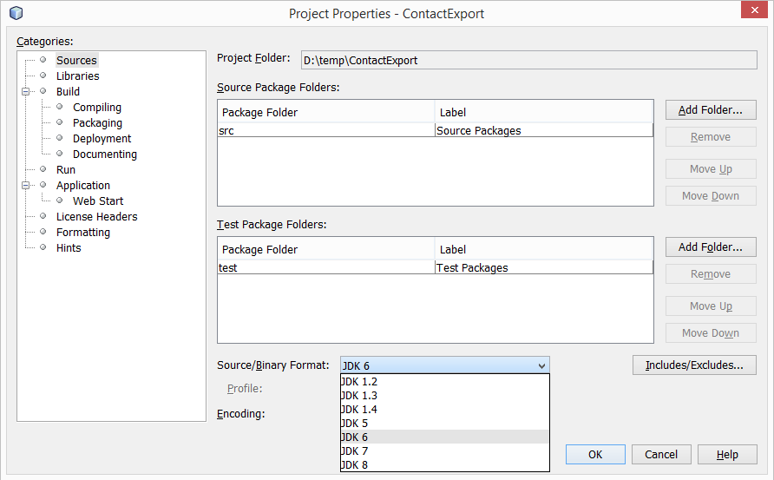Open the Compiling category under Build
This screenshot has width=774, height=480.
point(96,107)
